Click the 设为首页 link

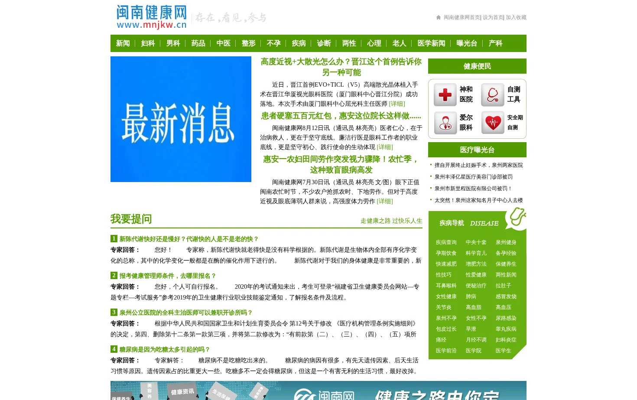(x=493, y=17)
